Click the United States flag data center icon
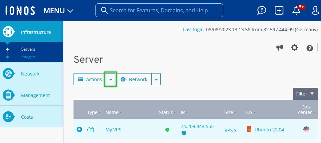 pos(306,129)
